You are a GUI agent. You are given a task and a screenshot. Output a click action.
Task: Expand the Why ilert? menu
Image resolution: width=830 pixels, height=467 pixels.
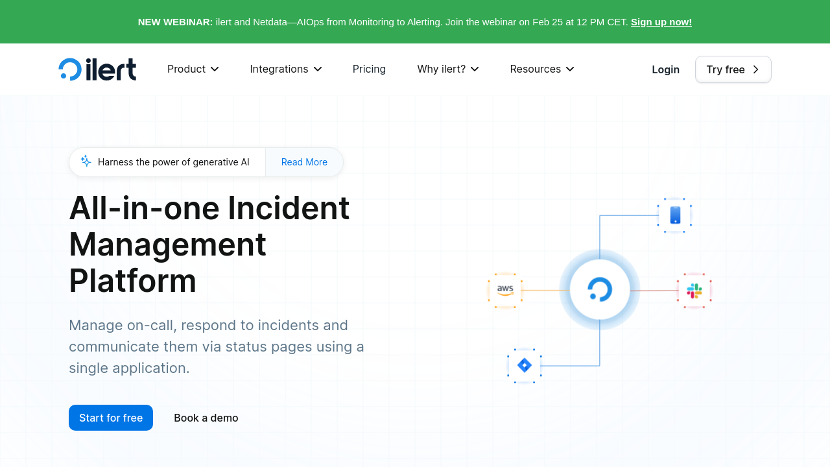pos(447,69)
